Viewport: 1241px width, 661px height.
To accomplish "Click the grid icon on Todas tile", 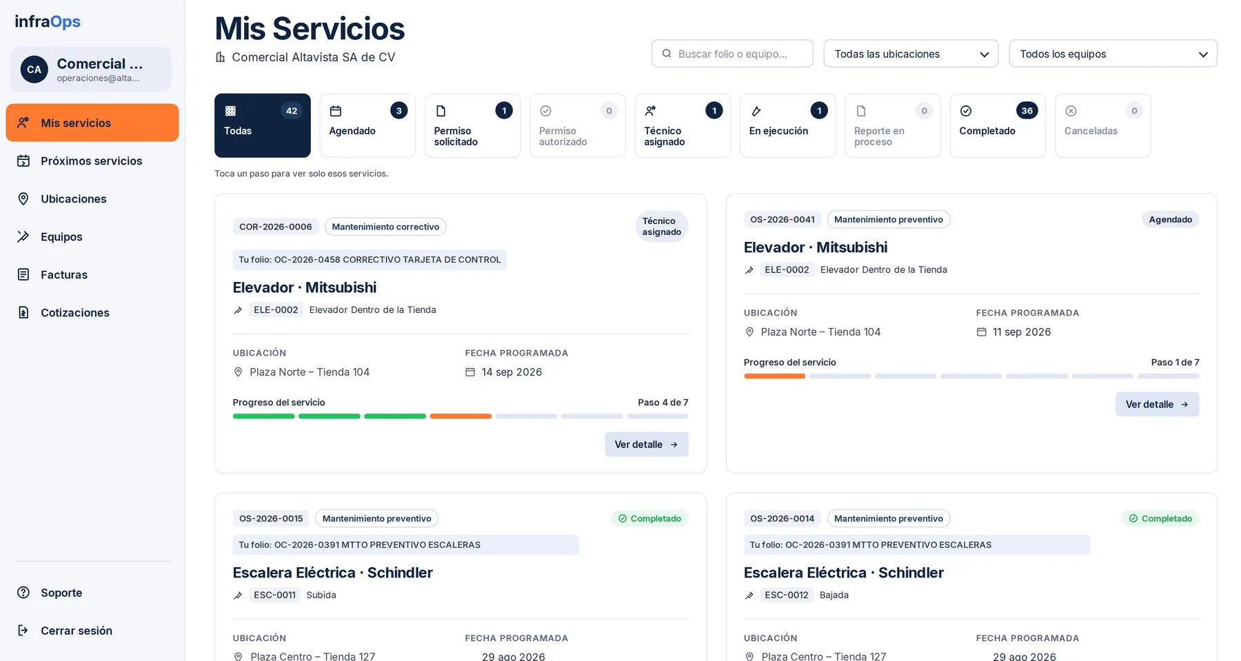I will (231, 111).
